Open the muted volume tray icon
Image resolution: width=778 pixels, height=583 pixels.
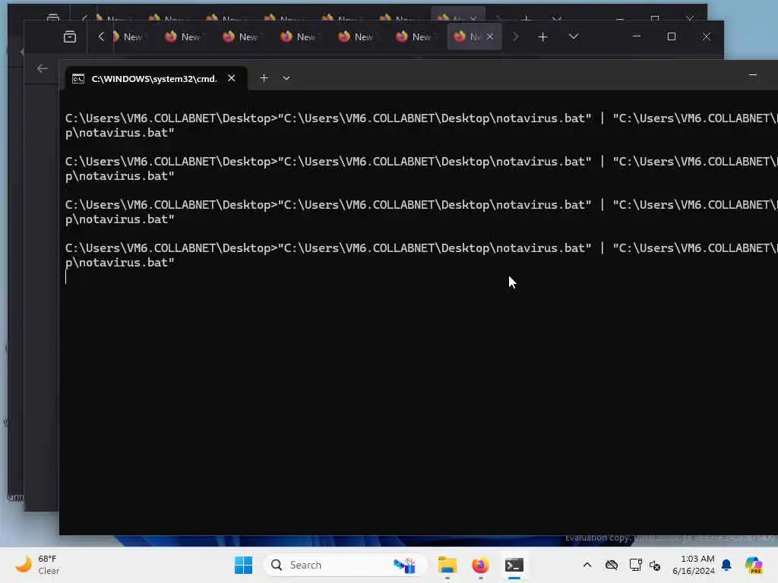click(x=655, y=565)
